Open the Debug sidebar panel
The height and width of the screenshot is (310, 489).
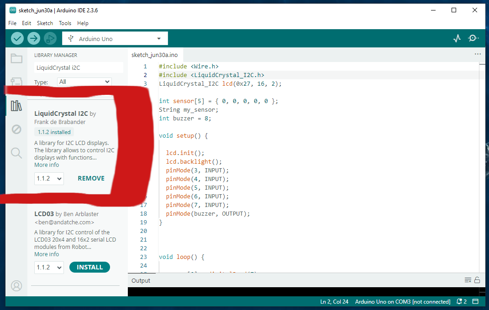16,129
